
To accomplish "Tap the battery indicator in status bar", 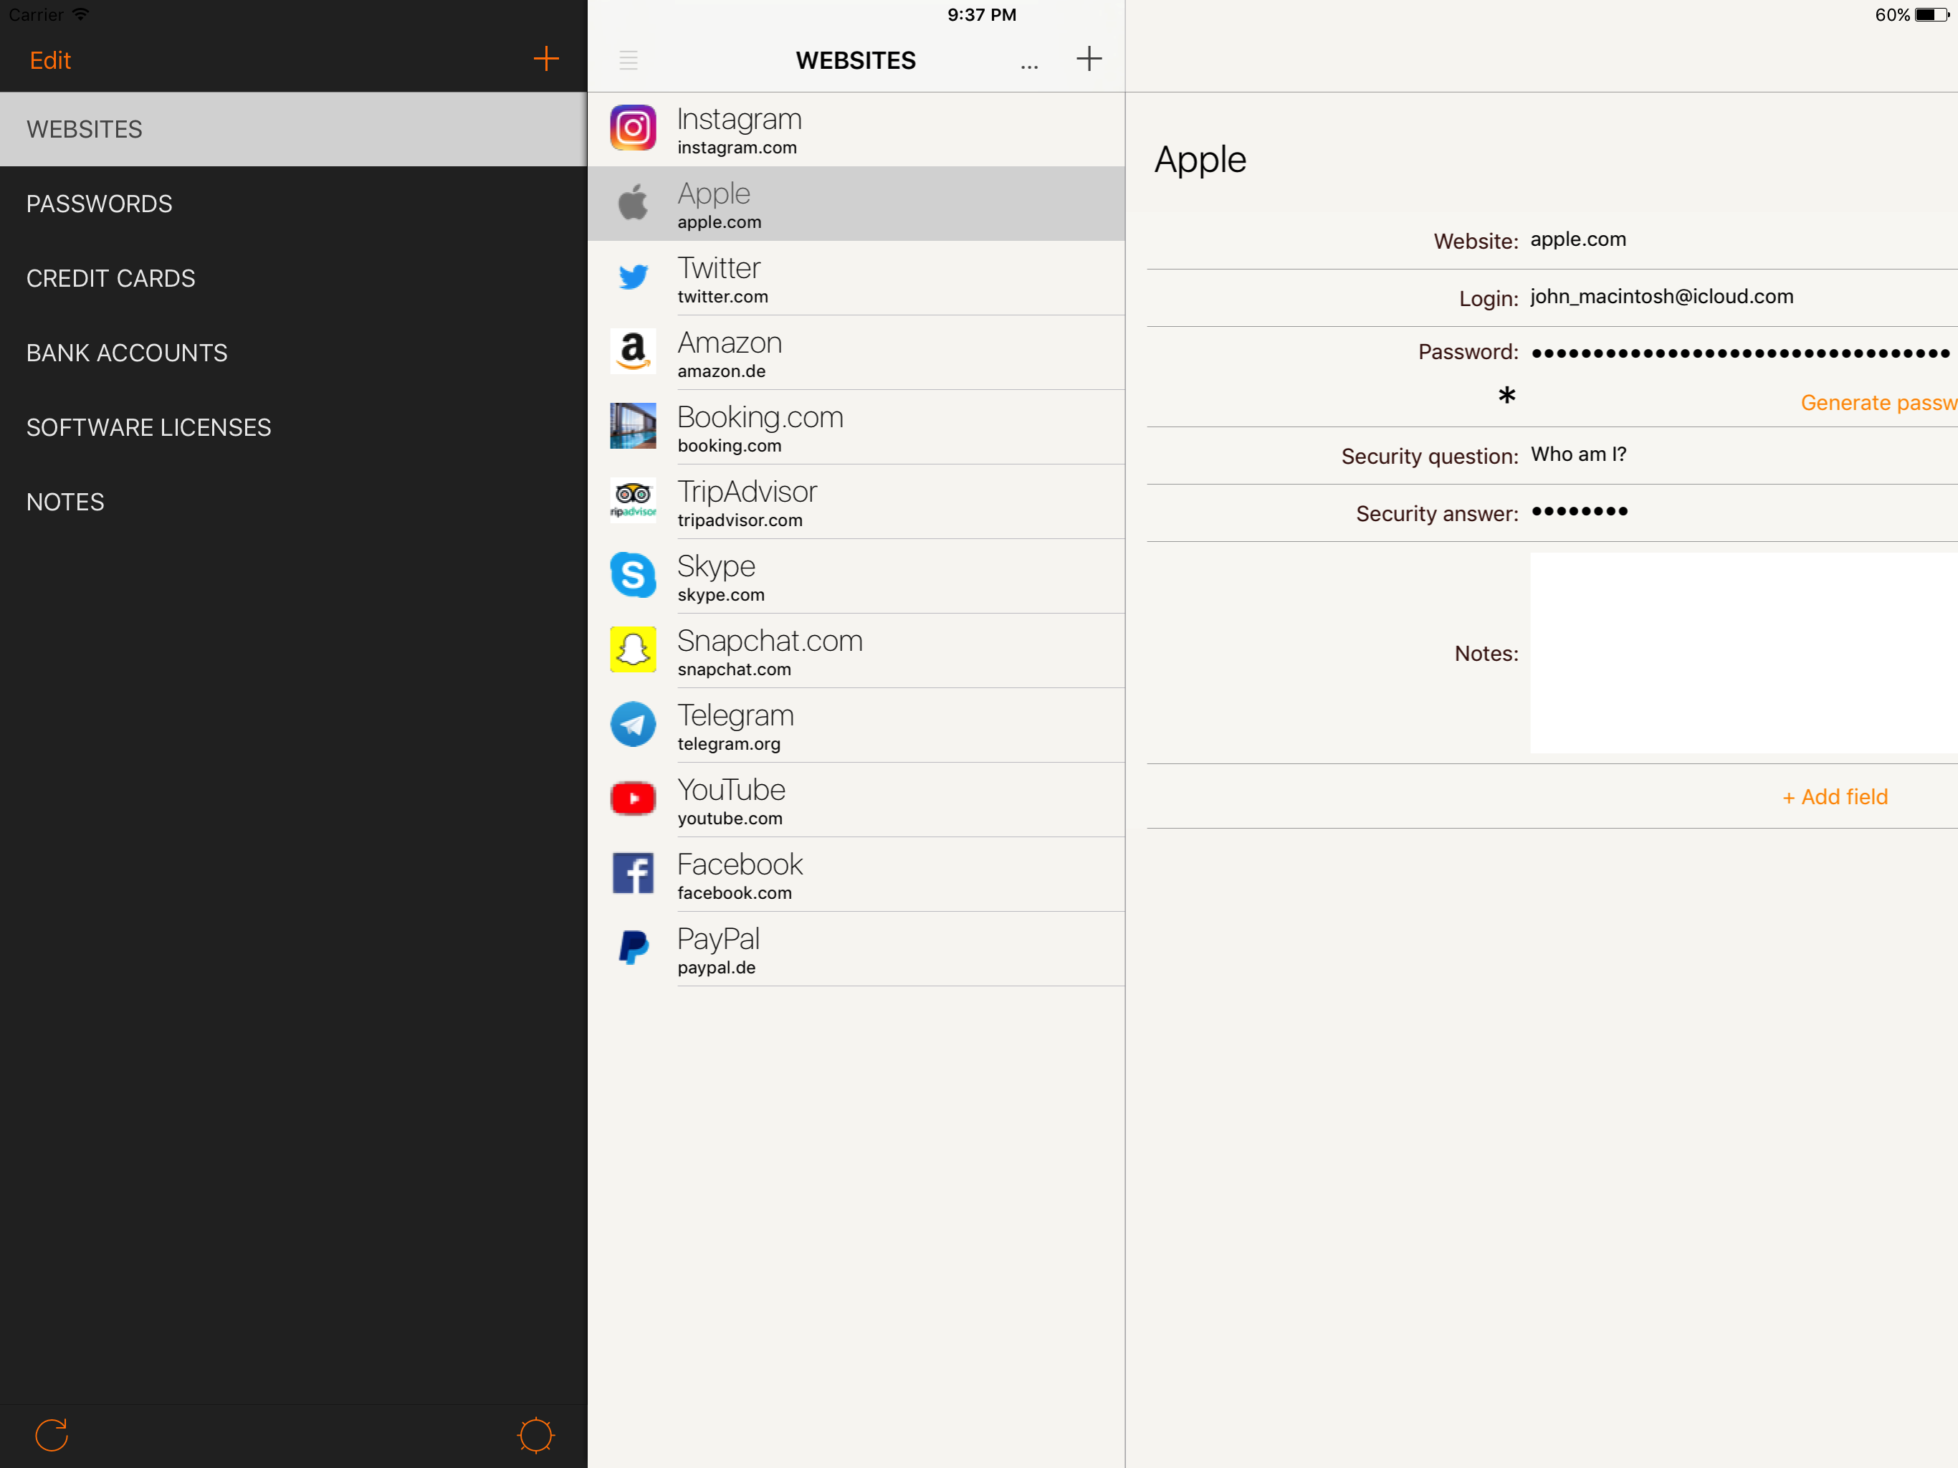I will pos(1931,14).
